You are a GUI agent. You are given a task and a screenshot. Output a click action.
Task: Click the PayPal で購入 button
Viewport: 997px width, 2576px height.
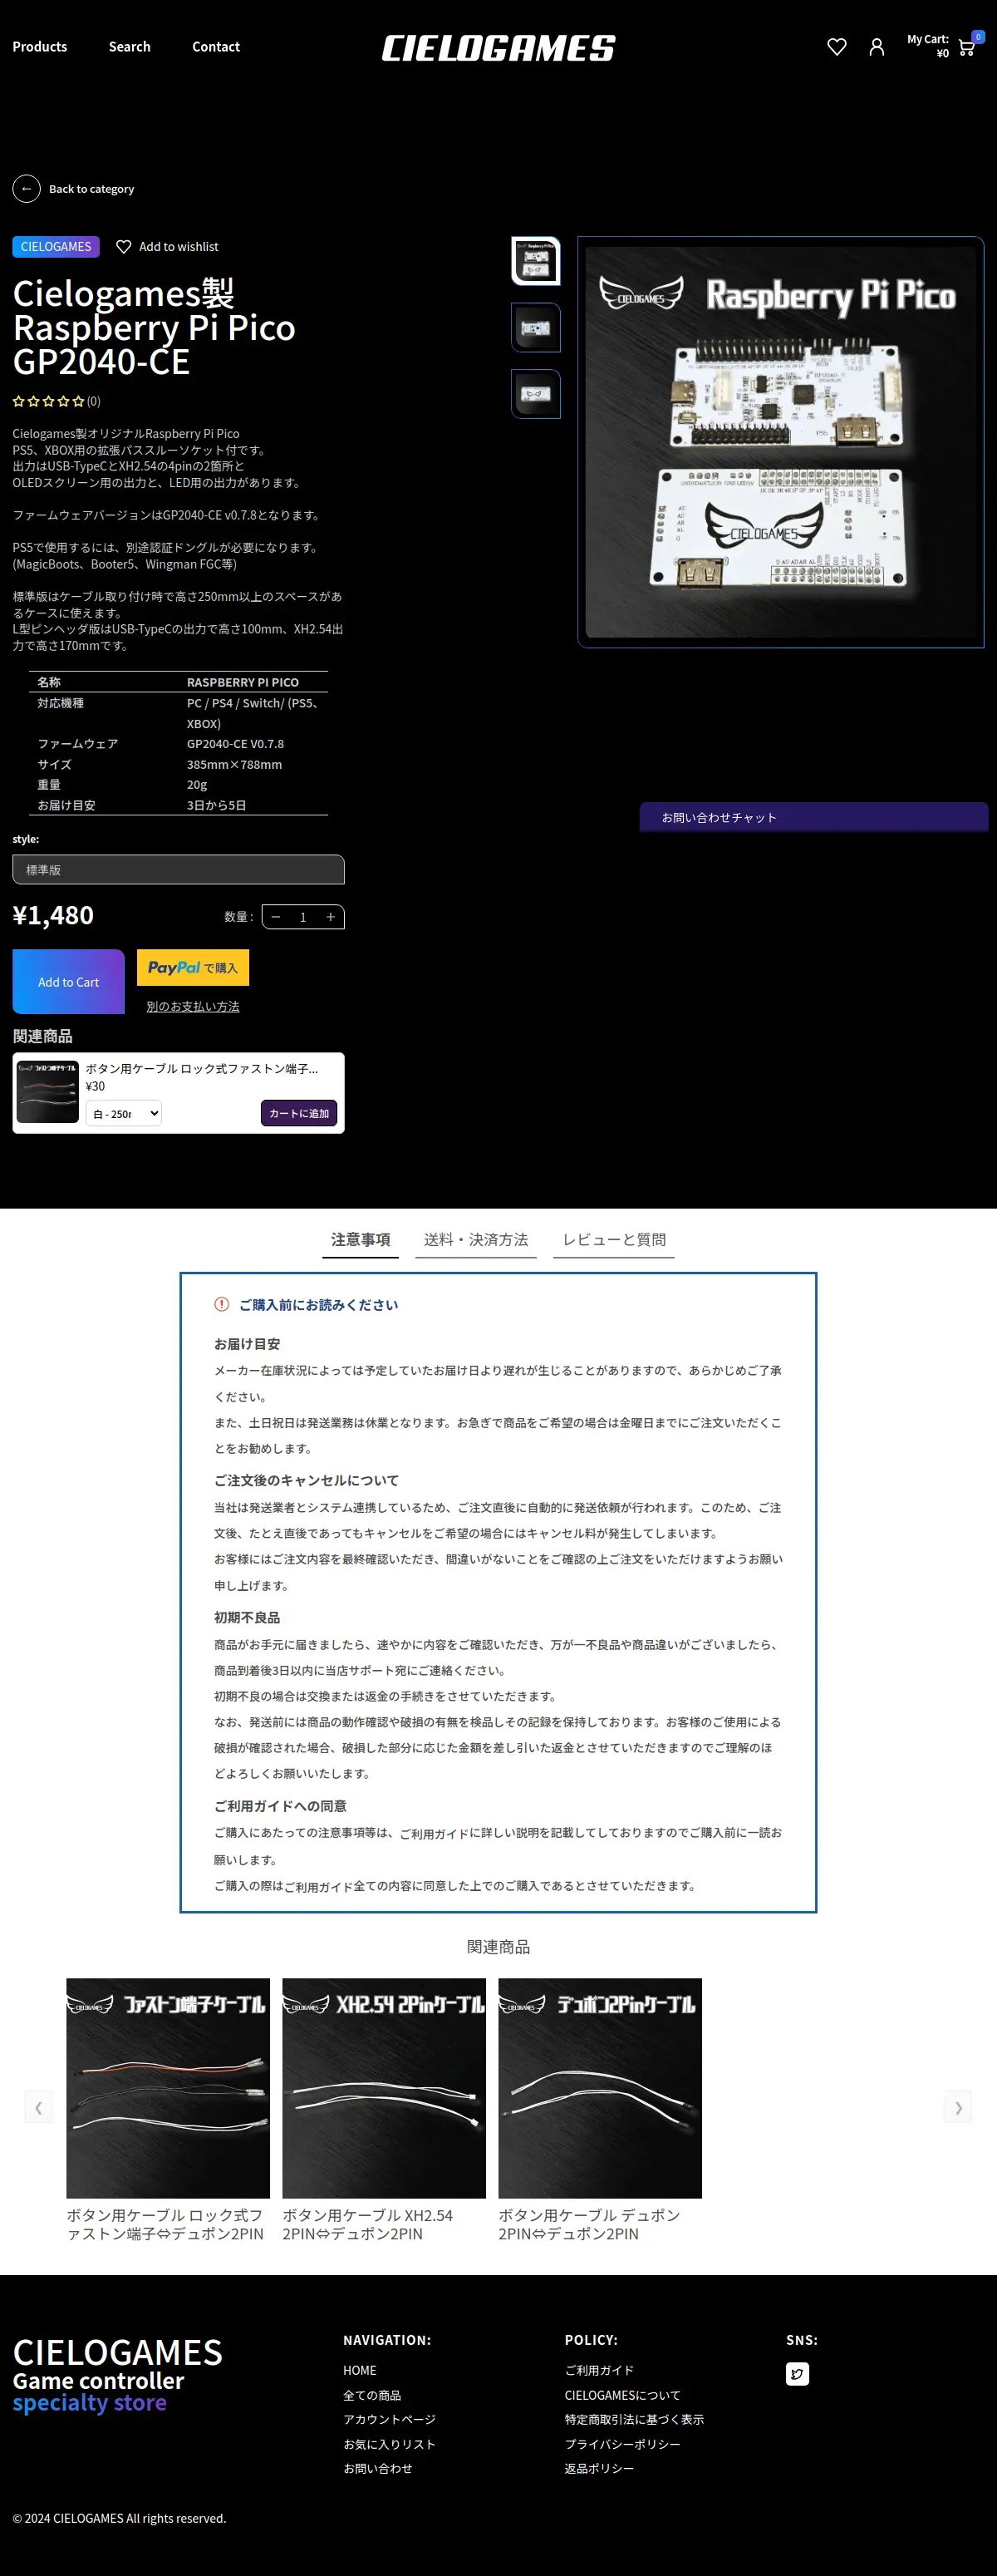click(x=193, y=968)
